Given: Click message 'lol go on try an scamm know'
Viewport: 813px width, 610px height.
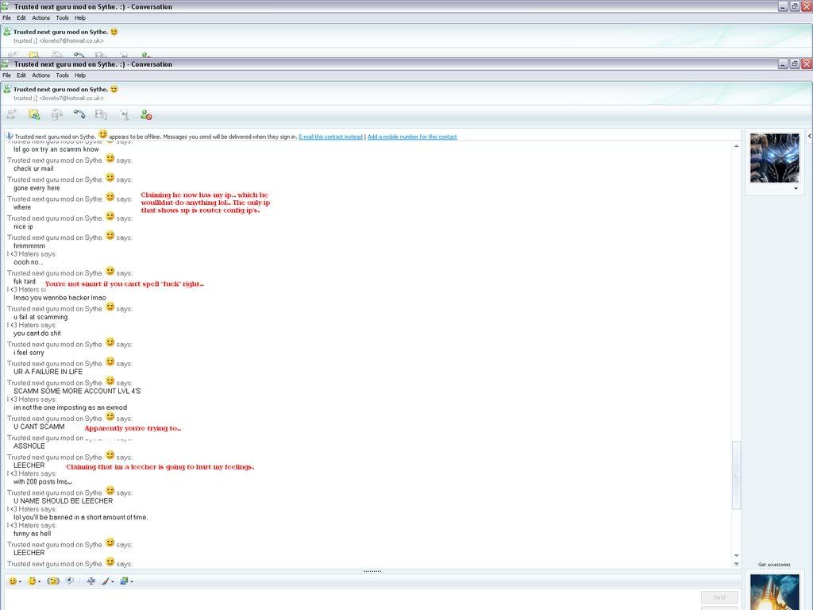Looking at the screenshot, I should point(56,149).
